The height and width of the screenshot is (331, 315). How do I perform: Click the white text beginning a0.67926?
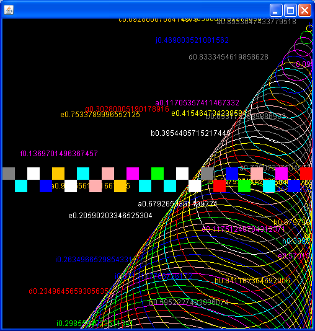point(177,204)
